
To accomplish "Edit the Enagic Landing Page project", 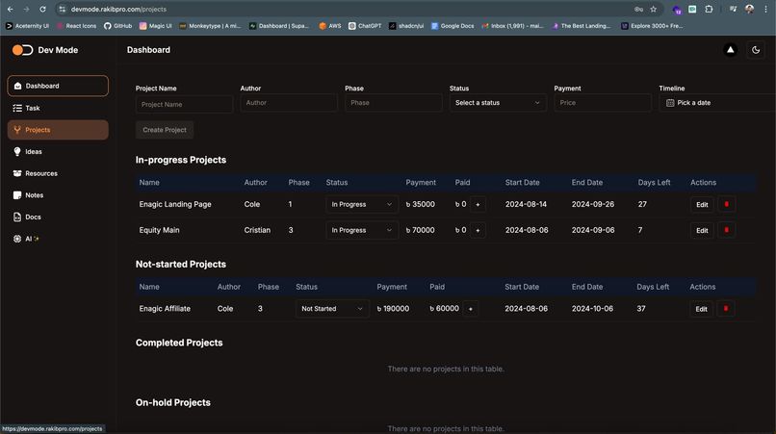I will coord(702,204).
